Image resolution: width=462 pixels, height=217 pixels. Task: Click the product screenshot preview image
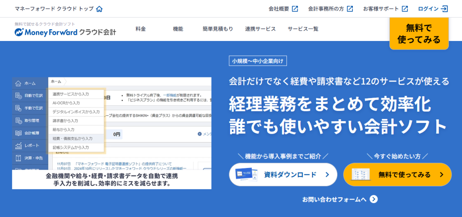[111, 133]
